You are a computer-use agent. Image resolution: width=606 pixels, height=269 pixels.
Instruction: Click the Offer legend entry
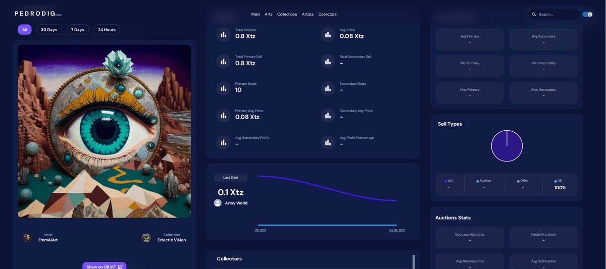pyautogui.click(x=523, y=184)
